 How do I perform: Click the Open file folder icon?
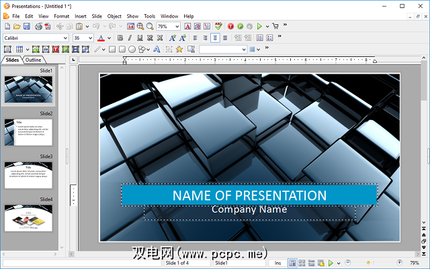point(17,26)
